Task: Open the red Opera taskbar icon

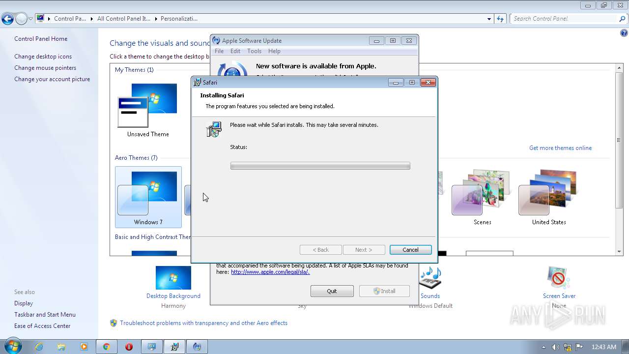Action: 129,347
